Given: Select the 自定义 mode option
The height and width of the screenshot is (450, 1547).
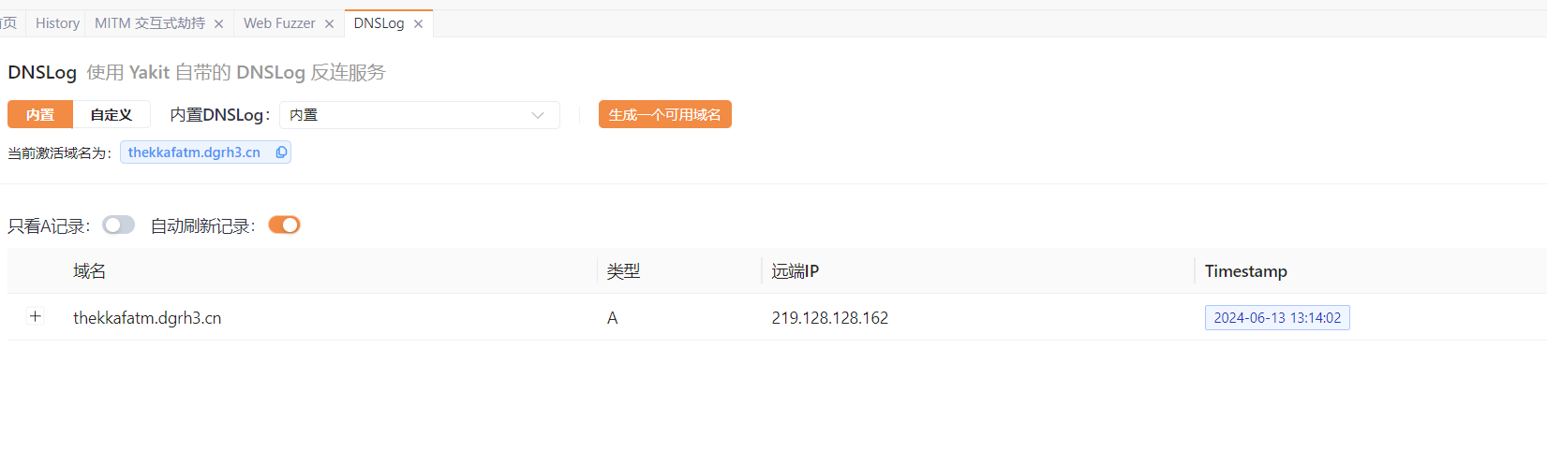Looking at the screenshot, I should (112, 114).
